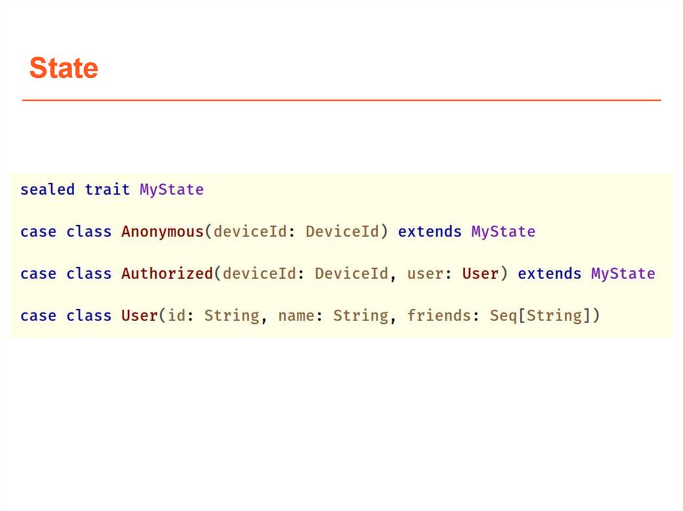Click the "Seq[String]" type
This screenshot has height=511, width=683.
(540, 315)
